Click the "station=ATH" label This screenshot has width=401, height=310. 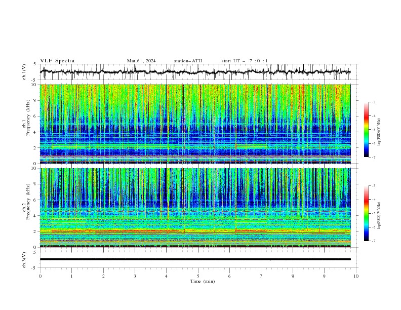pos(188,61)
